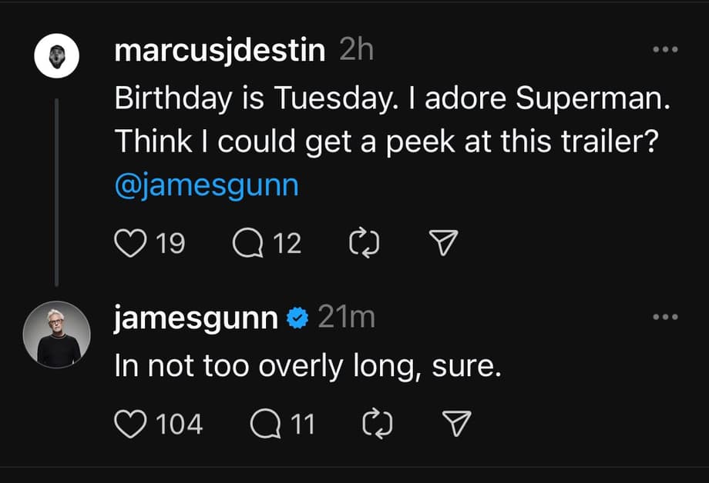Click the 2h timestamp on marcusjdestin's post

click(356, 52)
